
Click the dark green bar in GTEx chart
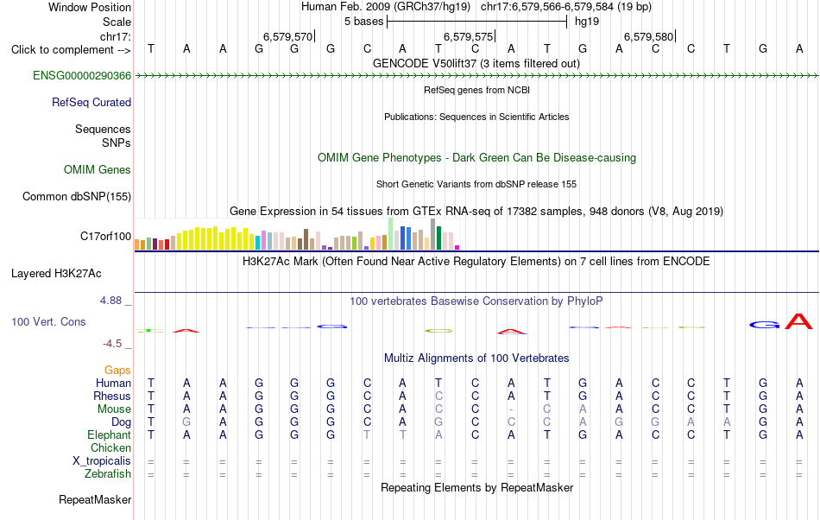(438, 238)
